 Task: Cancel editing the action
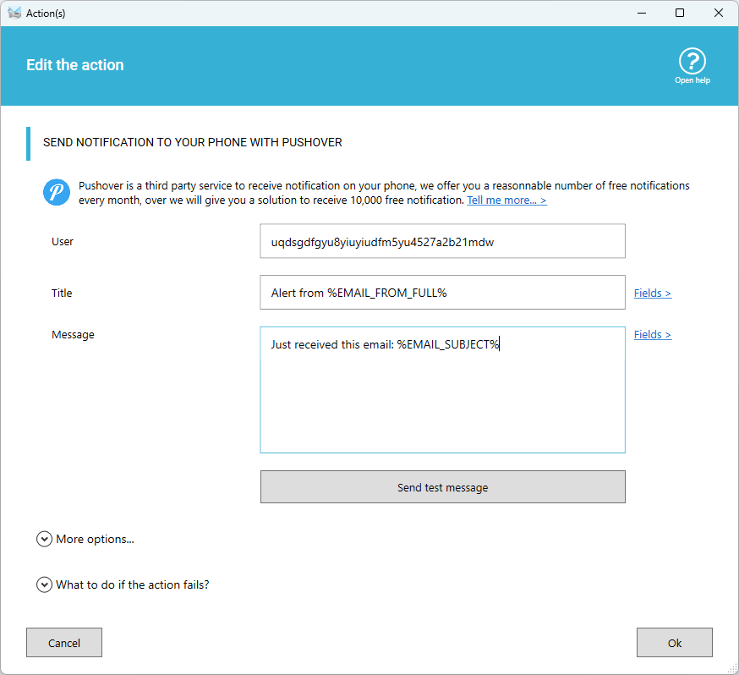(64, 643)
